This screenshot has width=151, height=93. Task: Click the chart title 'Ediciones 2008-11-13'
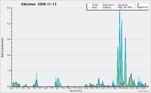[x=39, y=4]
